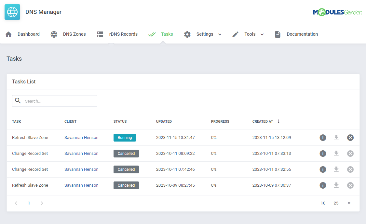The width and height of the screenshot is (366, 224).
Task: Click Change Record Set updated 2023-10-11 08:09:22
Action: pyautogui.click(x=30, y=154)
